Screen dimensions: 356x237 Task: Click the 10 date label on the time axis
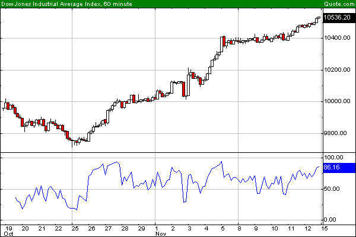pos(275,228)
